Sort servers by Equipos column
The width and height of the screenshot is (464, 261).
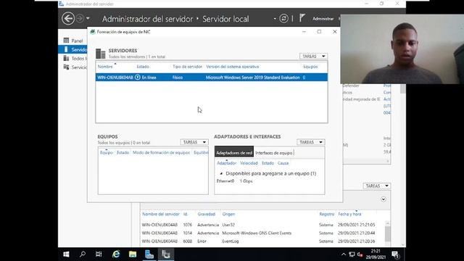[x=310, y=67]
